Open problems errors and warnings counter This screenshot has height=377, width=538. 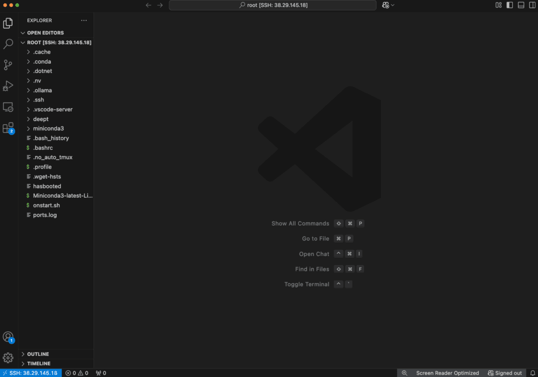click(77, 373)
